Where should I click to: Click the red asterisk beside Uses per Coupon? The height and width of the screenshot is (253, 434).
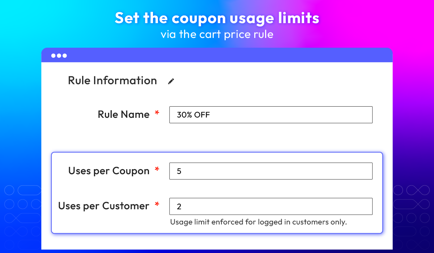pos(157,170)
